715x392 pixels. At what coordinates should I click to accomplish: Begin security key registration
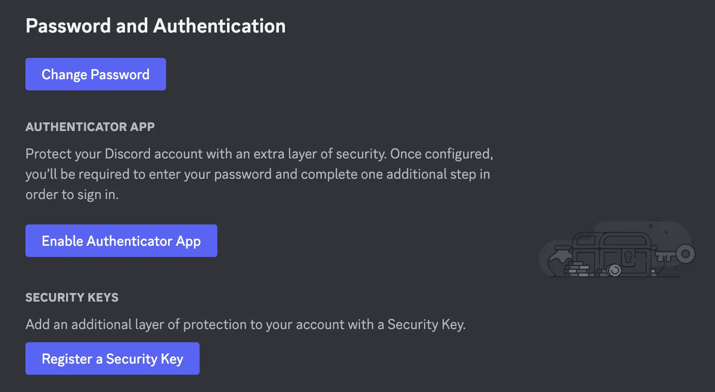(x=112, y=358)
